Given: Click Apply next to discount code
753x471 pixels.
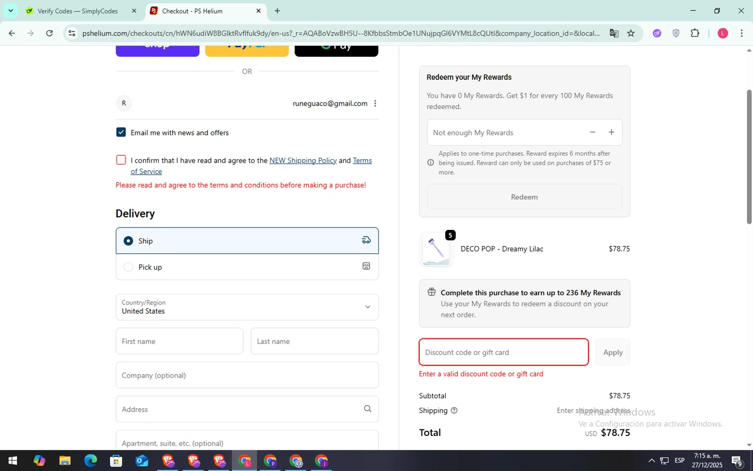Looking at the screenshot, I should tap(612, 352).
